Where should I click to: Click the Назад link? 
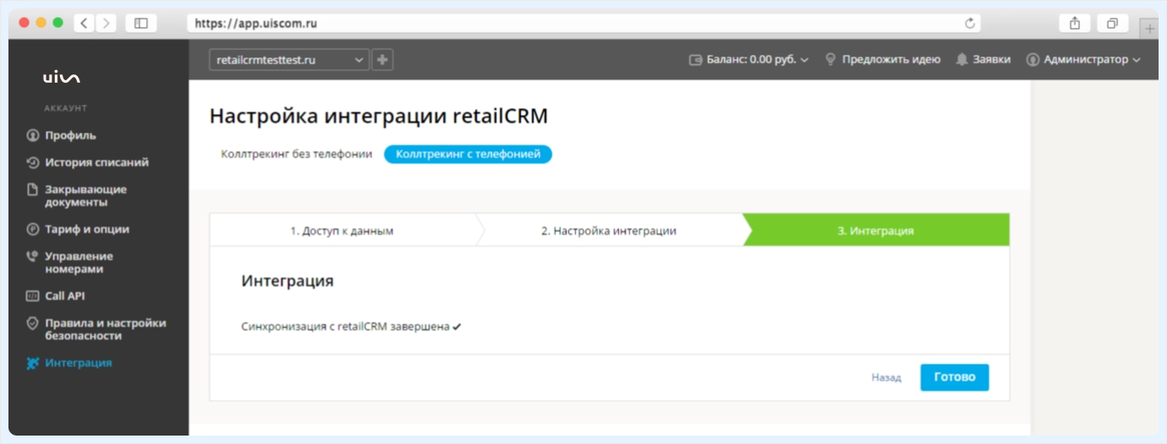coord(886,377)
